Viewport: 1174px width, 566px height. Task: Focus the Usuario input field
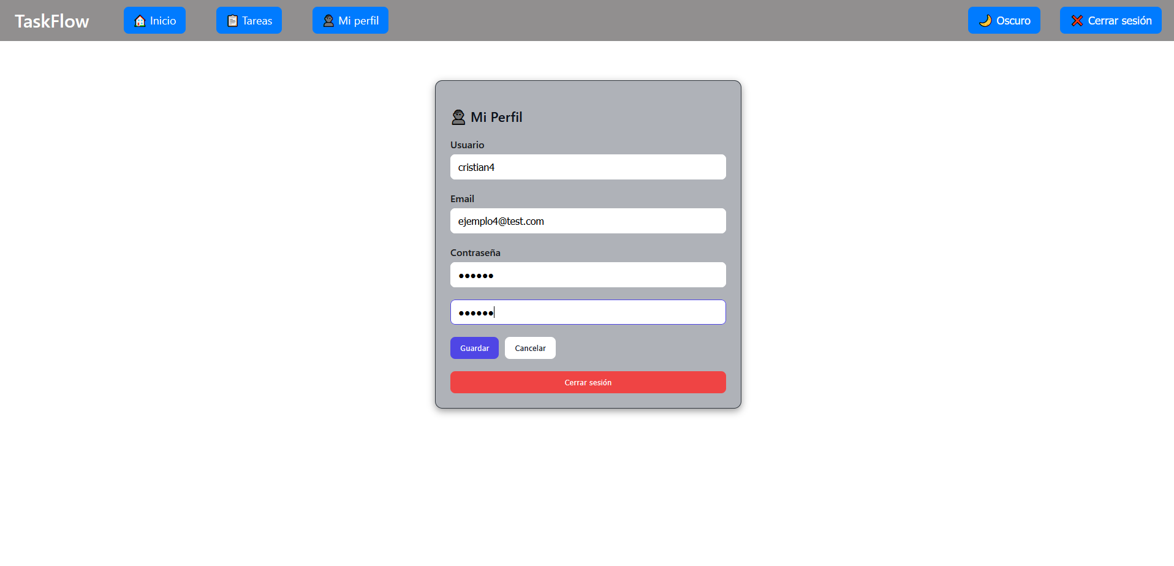(x=588, y=167)
